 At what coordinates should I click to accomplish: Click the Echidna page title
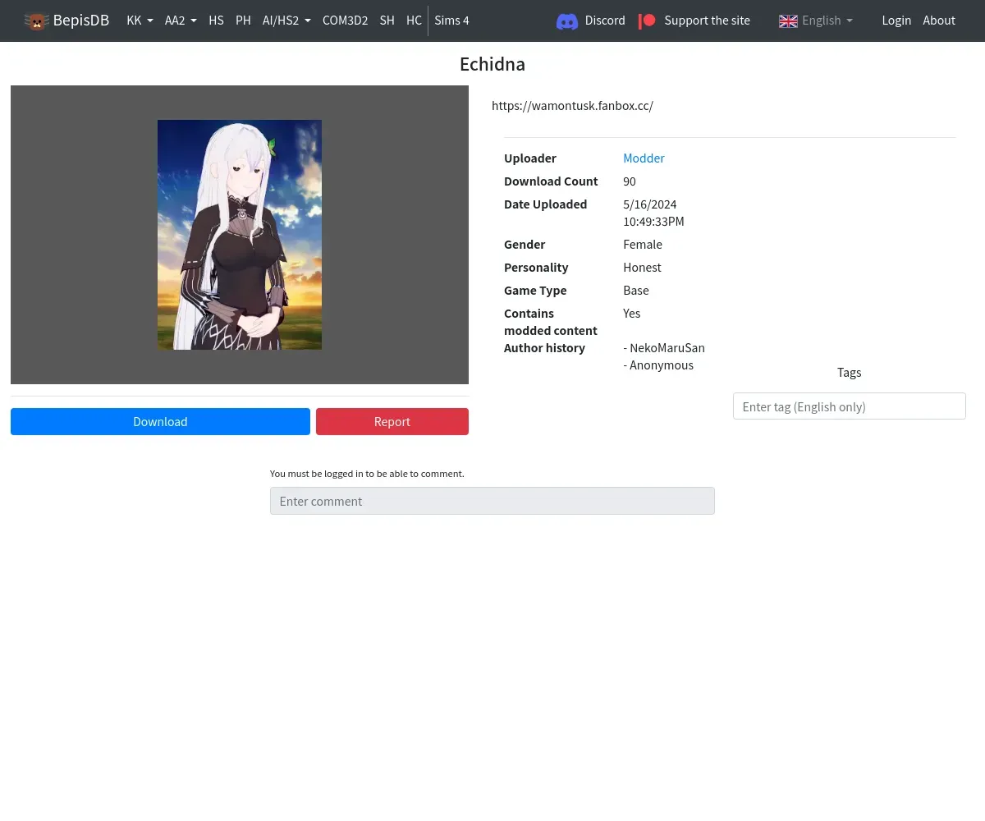click(x=492, y=64)
